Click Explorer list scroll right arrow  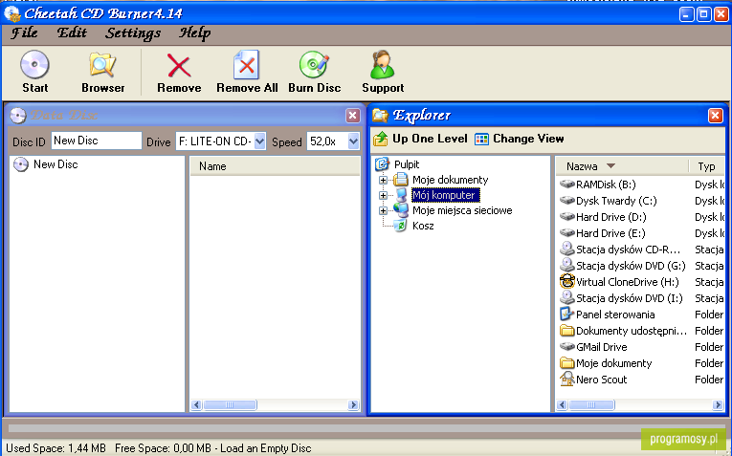pos(718,404)
